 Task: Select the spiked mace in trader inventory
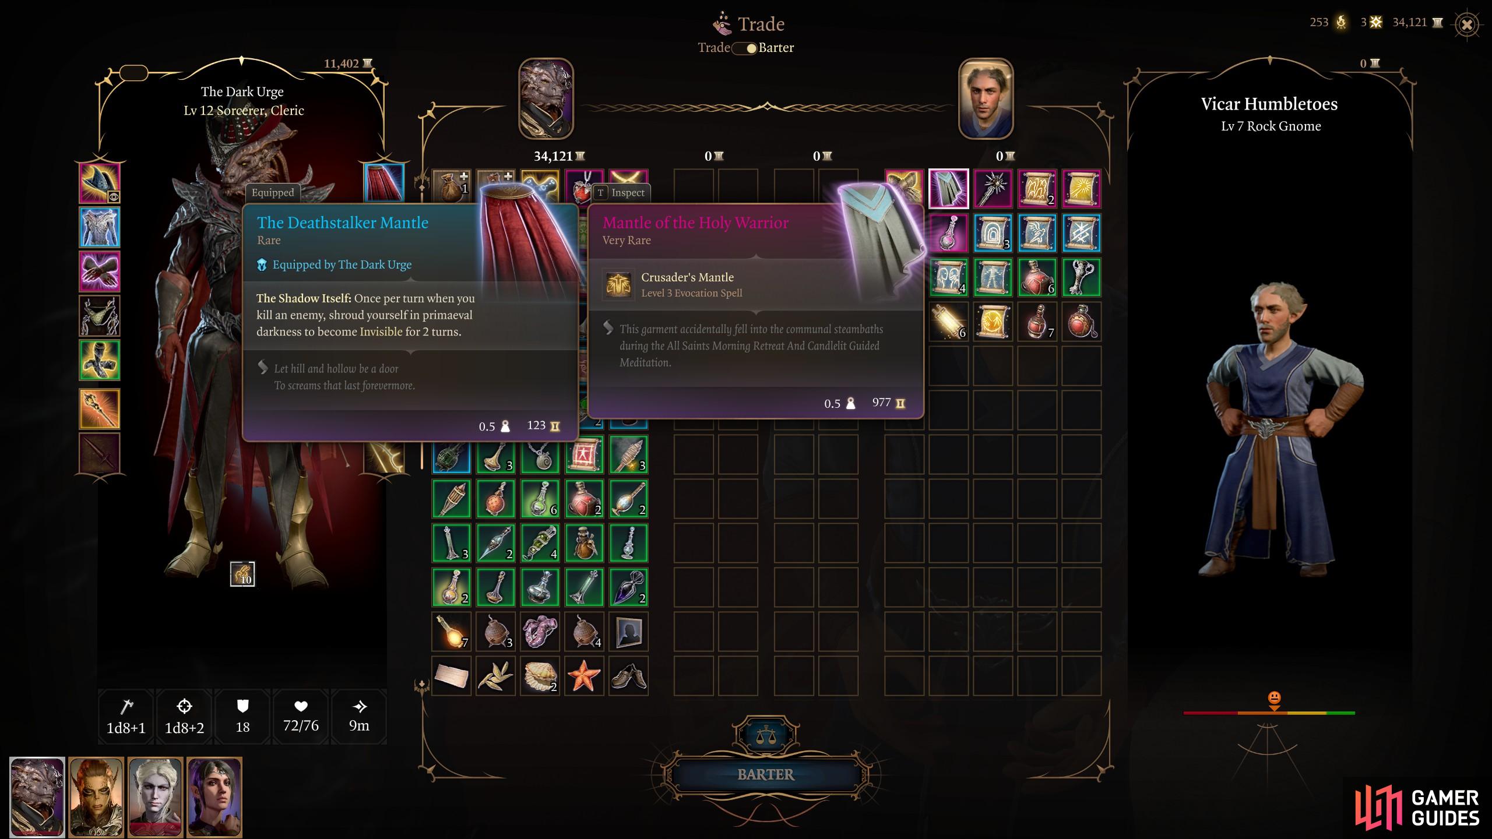coord(993,189)
